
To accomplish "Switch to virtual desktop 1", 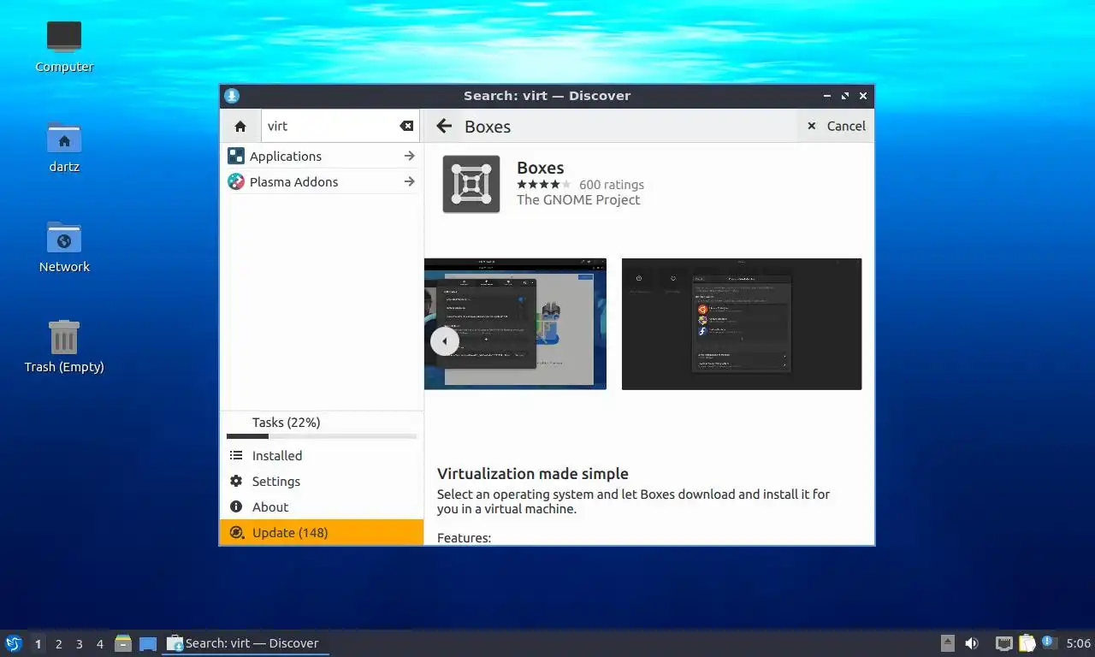I will click(38, 643).
